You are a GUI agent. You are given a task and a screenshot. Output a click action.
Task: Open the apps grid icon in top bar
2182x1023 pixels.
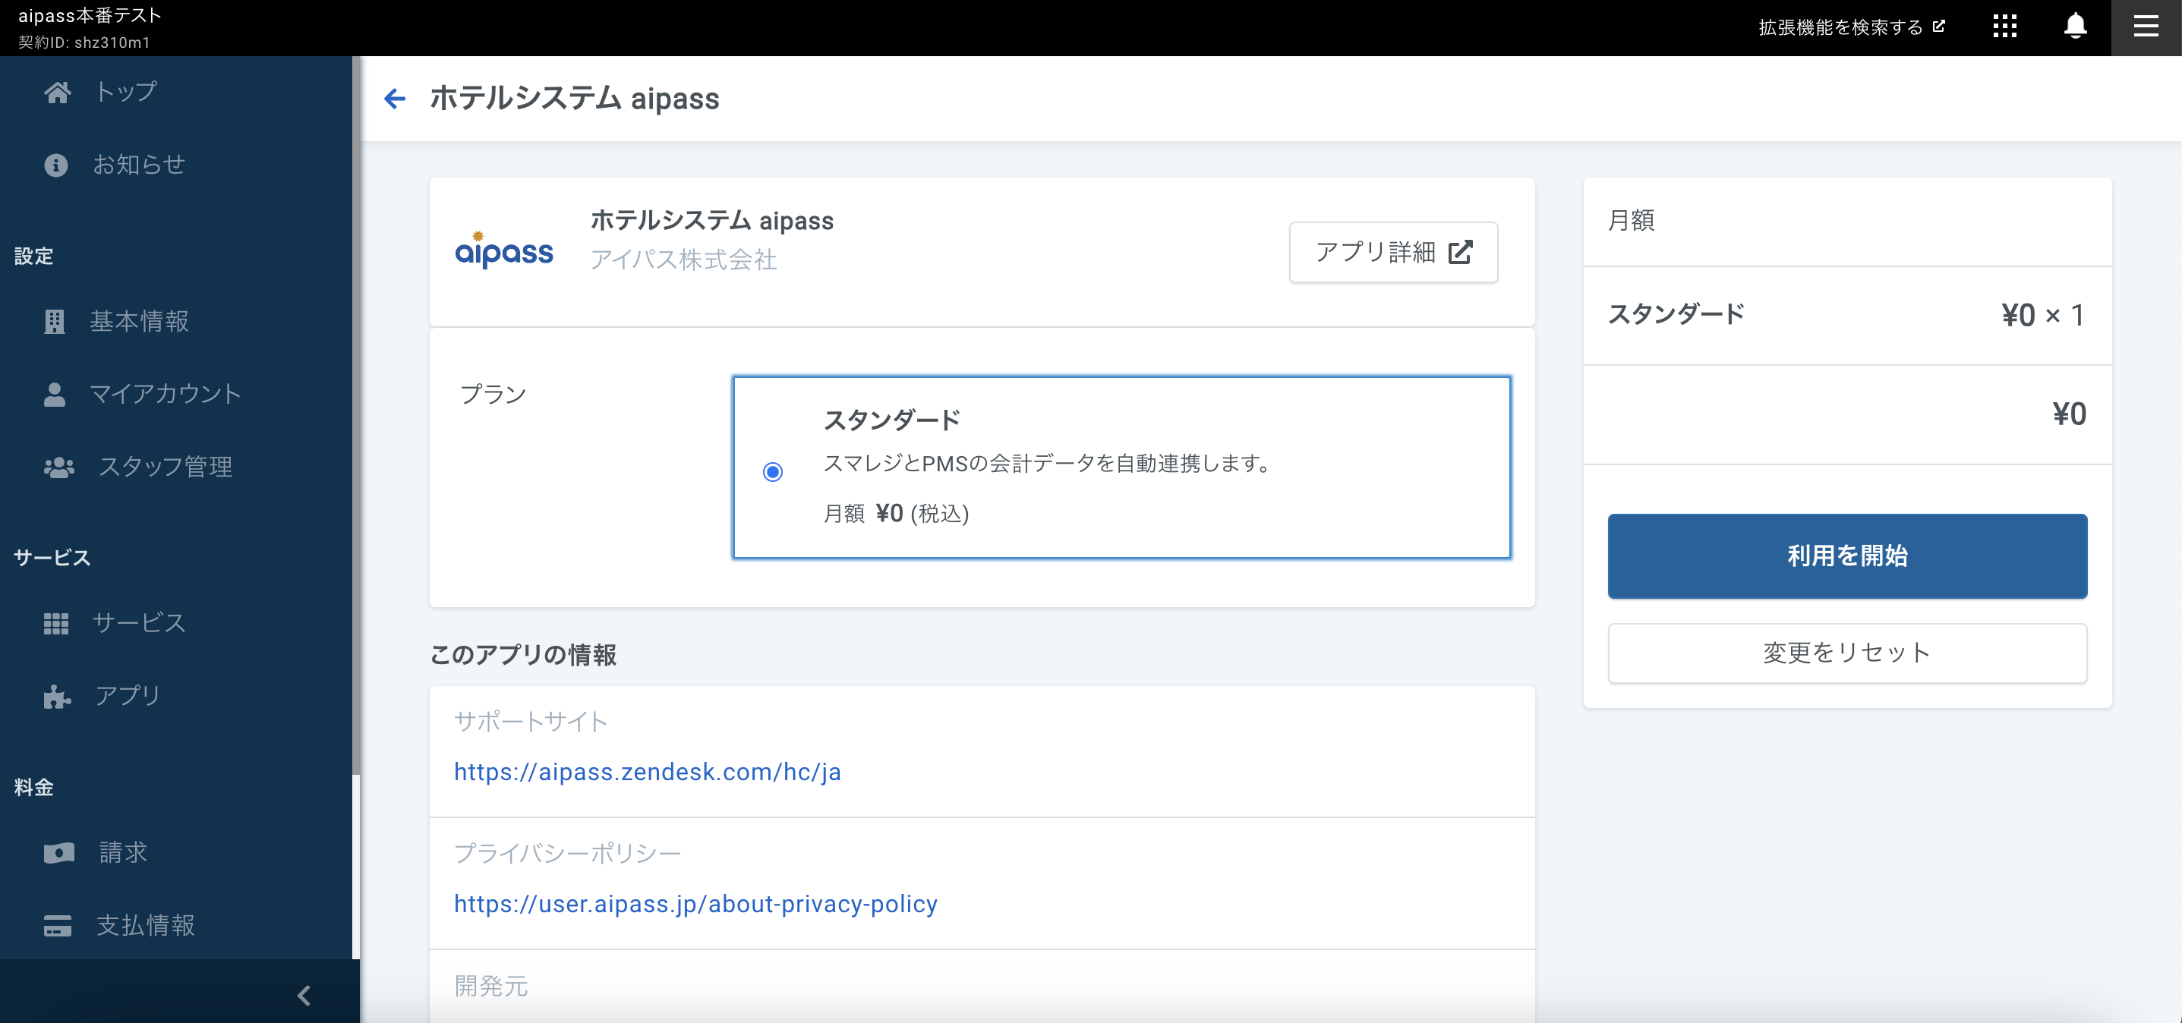tap(2004, 27)
